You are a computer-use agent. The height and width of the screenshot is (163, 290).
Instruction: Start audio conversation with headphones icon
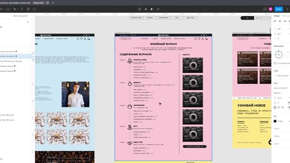[265, 9]
